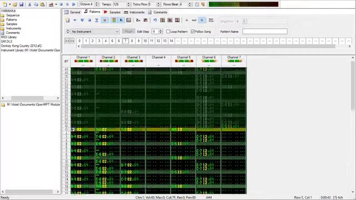This screenshot has width=356, height=200.
Task: Select Donkey Kong Country 2012.sf2 entry
Action: (21, 46)
